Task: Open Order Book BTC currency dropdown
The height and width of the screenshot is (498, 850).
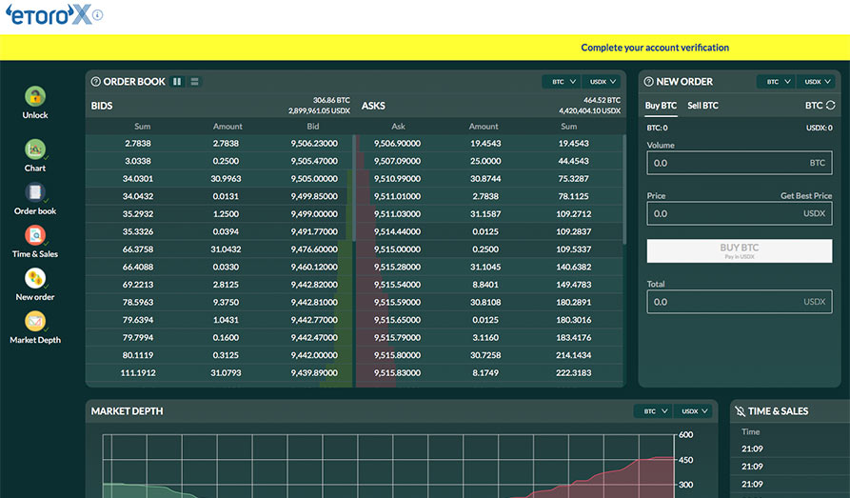Action: click(x=563, y=81)
